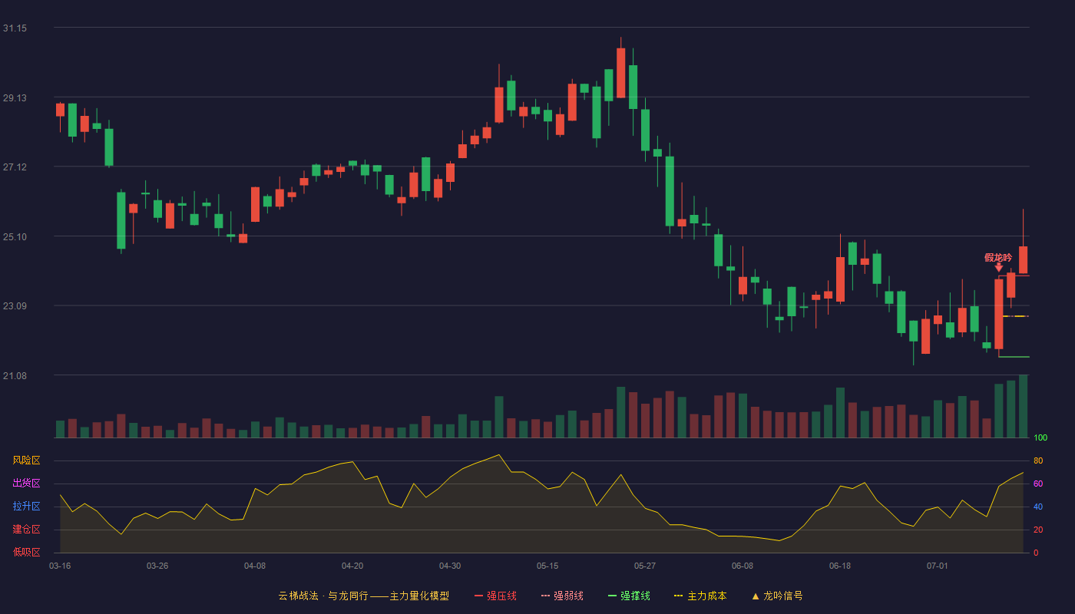The image size is (1075, 614).
Task: Click the 04-30 date label
Action: tap(450, 566)
